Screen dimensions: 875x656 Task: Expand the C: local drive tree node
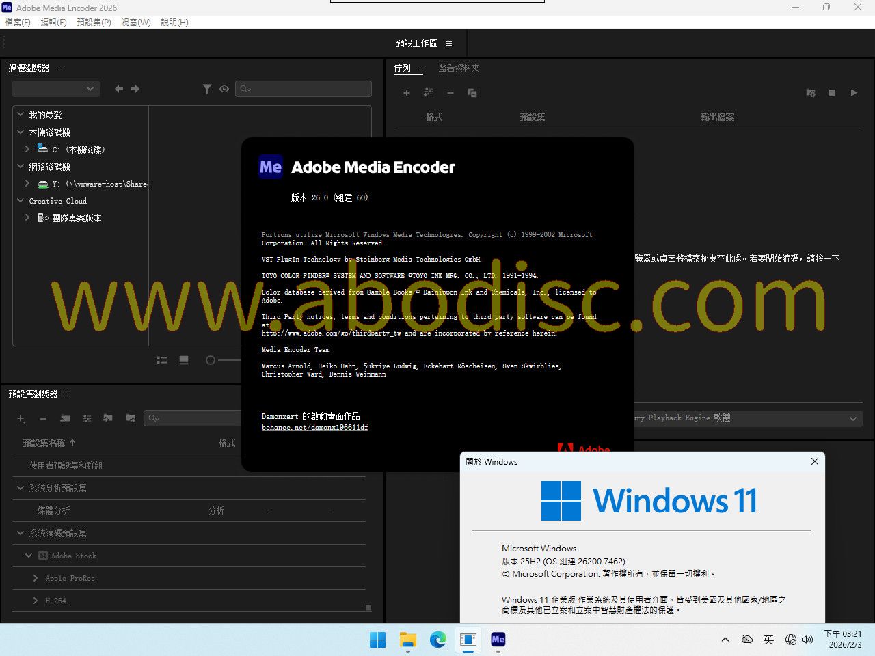(27, 149)
